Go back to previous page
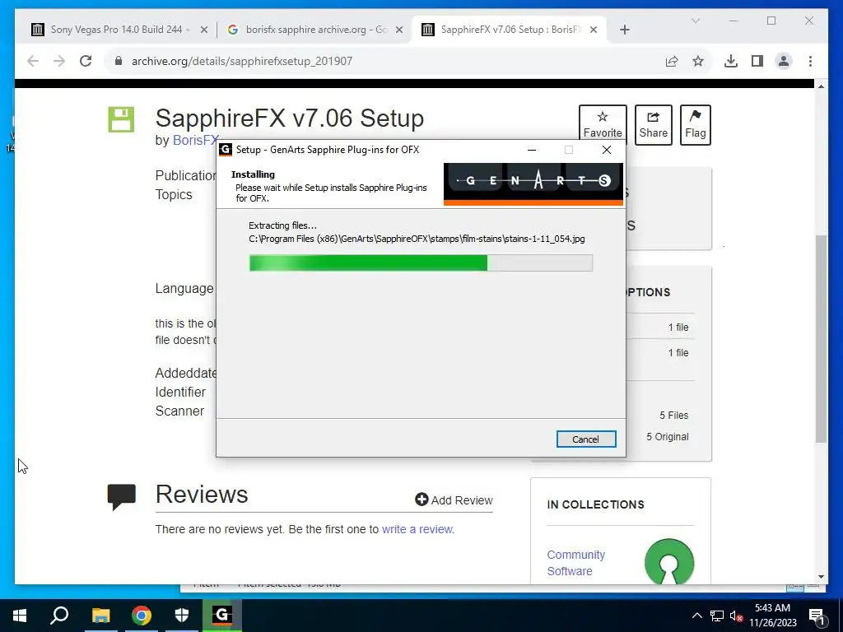843x632 pixels. [33, 61]
